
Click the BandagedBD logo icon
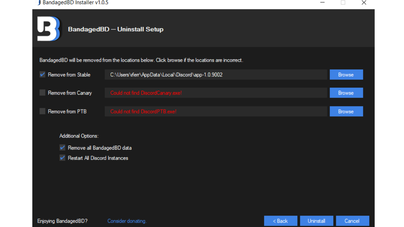click(x=49, y=29)
